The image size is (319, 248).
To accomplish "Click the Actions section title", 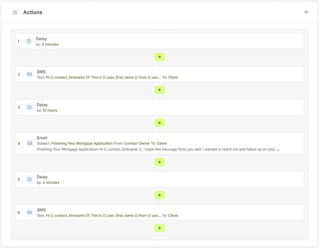I will 33,12.
